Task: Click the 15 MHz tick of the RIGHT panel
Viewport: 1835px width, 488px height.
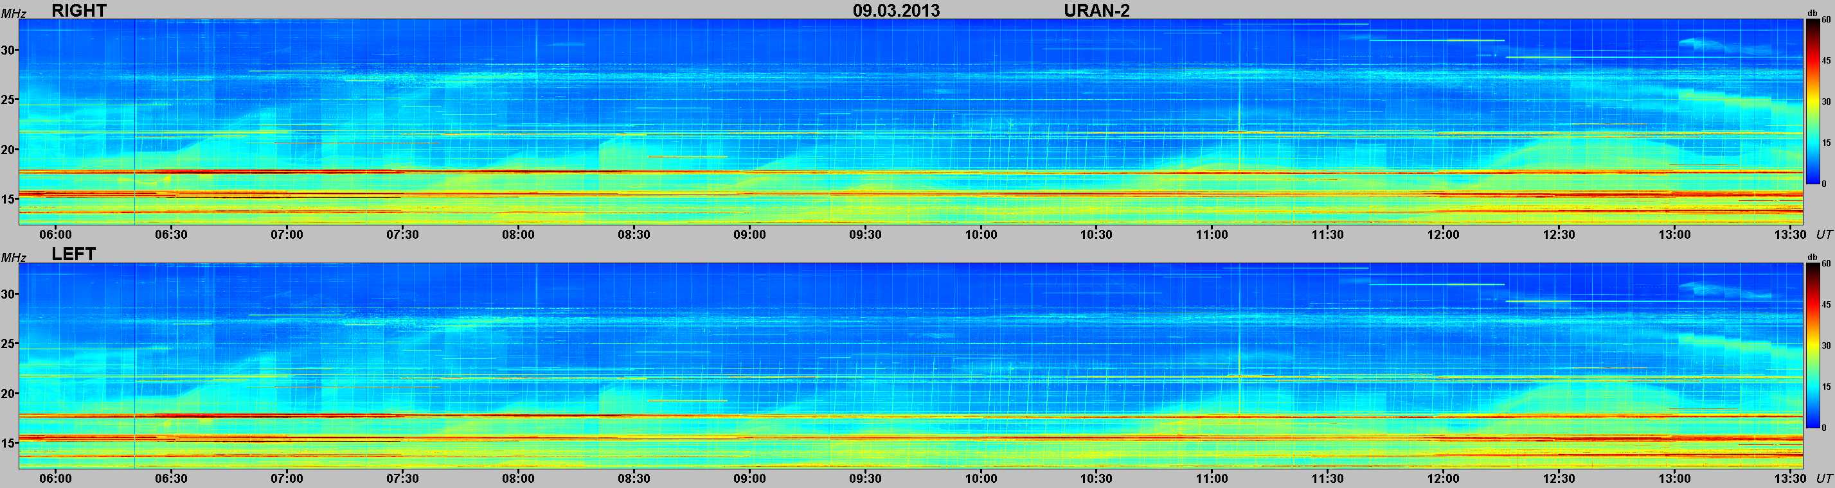Action: 7,199
